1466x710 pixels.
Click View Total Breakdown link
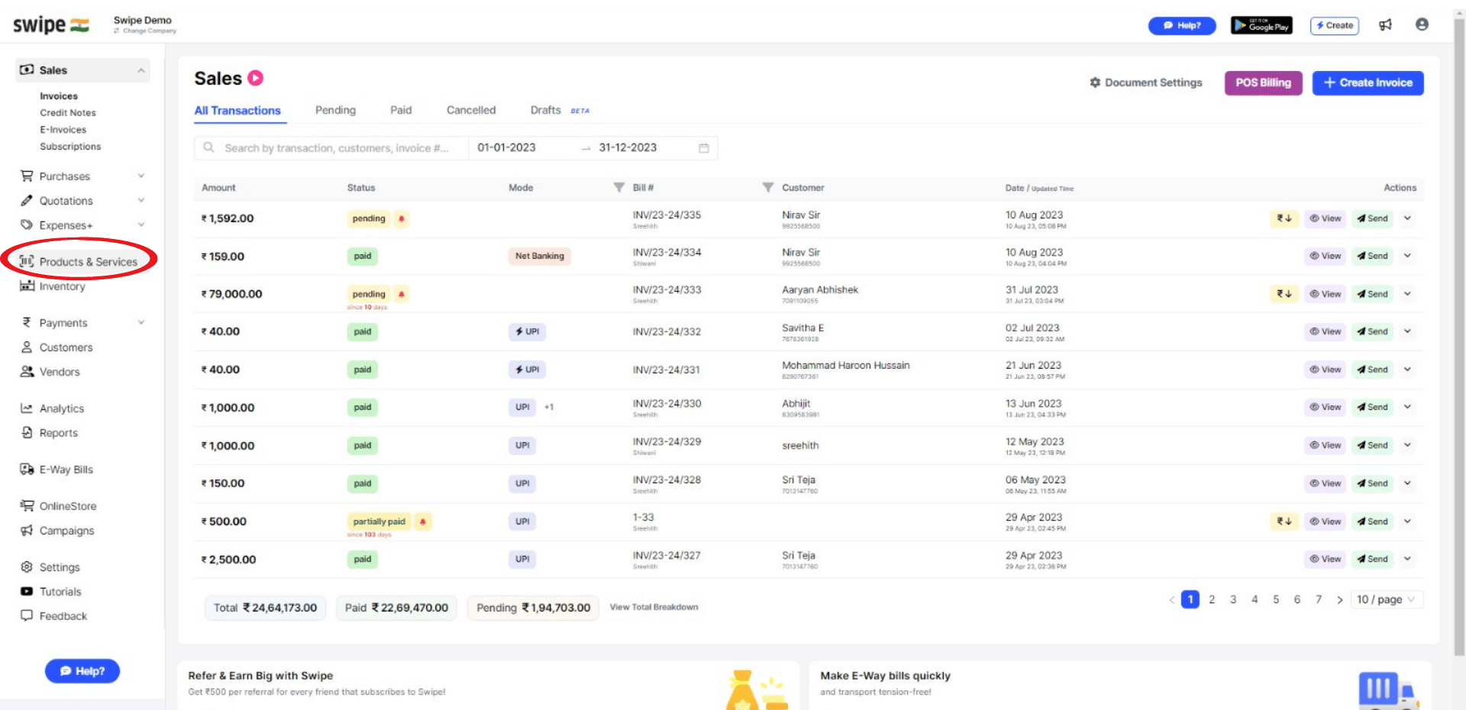click(x=654, y=607)
